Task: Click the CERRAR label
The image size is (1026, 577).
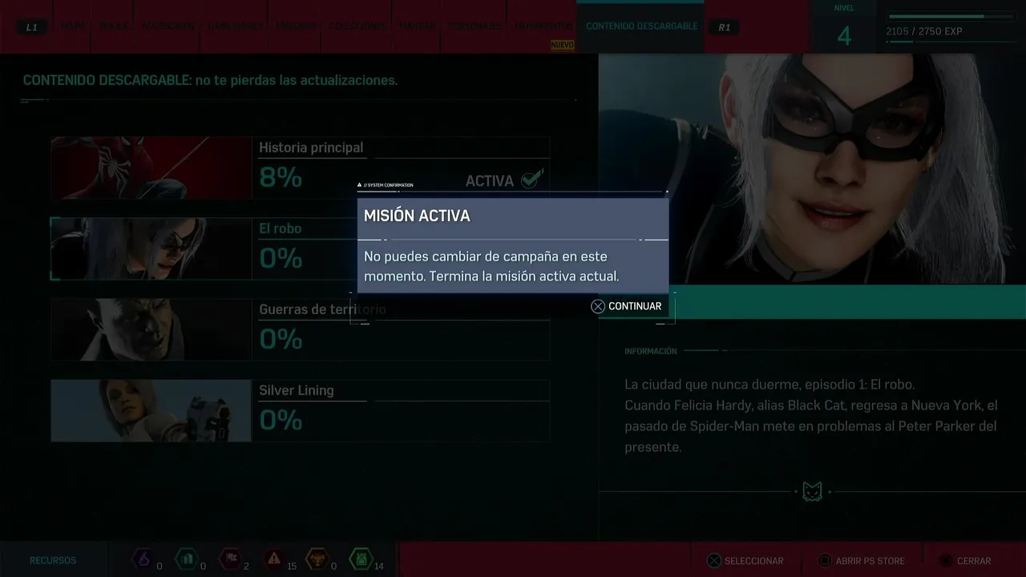Action: pos(974,561)
